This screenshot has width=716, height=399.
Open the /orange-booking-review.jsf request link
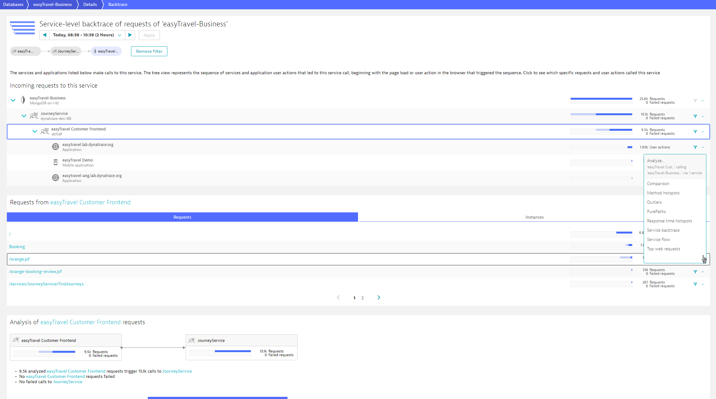coord(35,272)
